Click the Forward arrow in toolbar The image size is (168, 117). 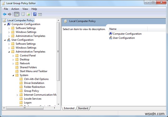pos(9,14)
